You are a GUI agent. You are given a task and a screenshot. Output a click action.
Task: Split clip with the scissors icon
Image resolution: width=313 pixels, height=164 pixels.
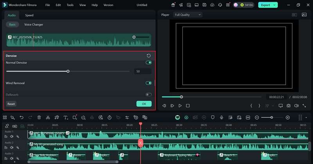tap(48, 118)
